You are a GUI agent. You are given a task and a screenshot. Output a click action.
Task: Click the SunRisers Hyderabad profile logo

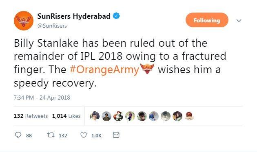(24, 21)
